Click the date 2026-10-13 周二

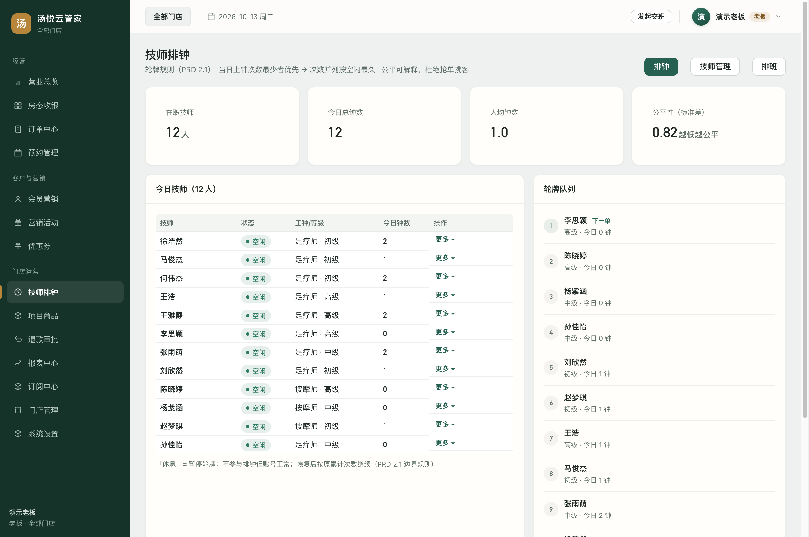pyautogui.click(x=246, y=17)
